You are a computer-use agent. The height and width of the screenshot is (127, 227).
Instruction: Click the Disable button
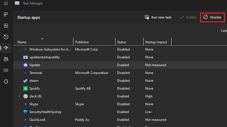coord(212,17)
